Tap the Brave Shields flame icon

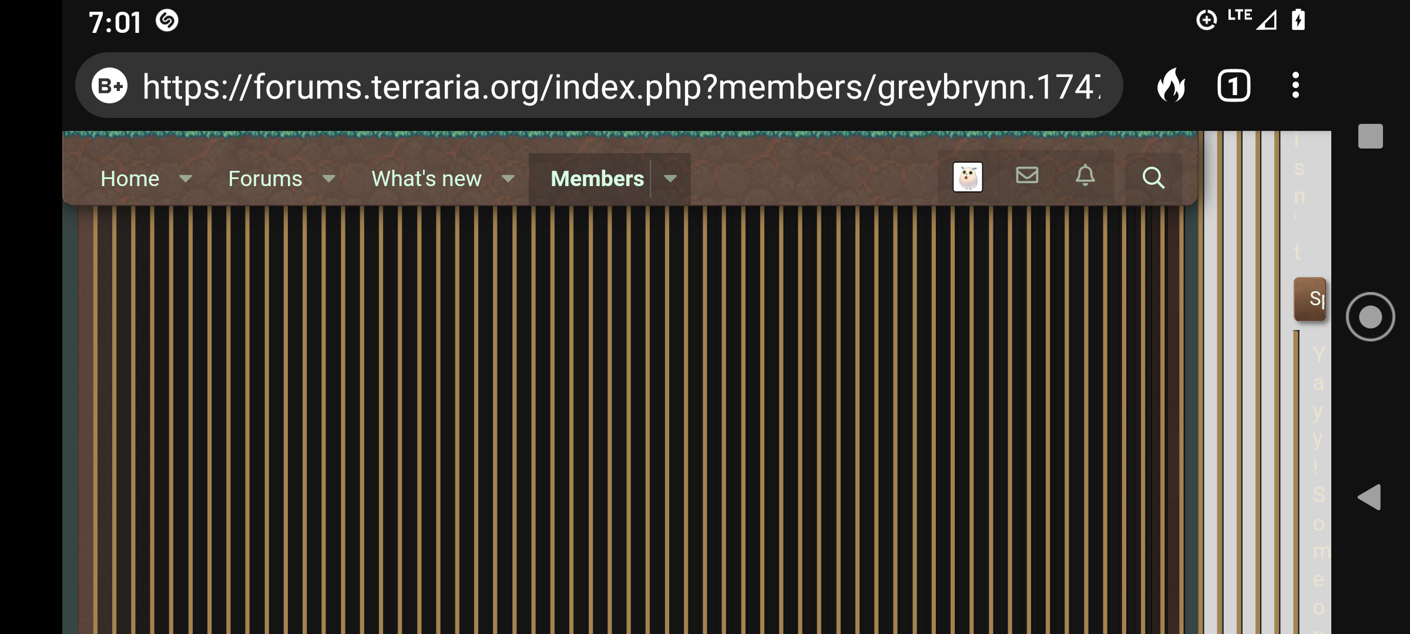[x=1171, y=86]
